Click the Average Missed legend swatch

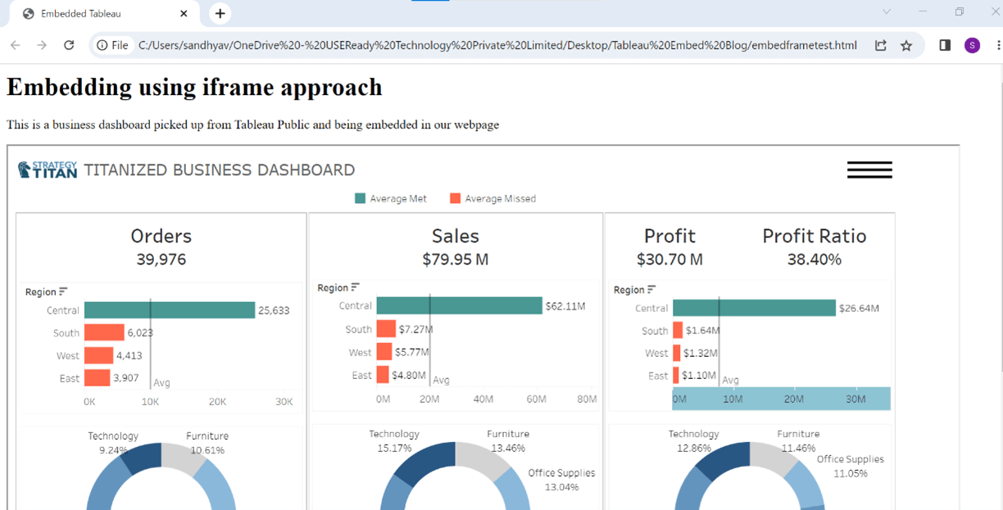coord(455,198)
